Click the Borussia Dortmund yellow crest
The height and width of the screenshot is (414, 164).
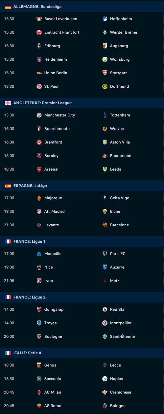(105, 86)
